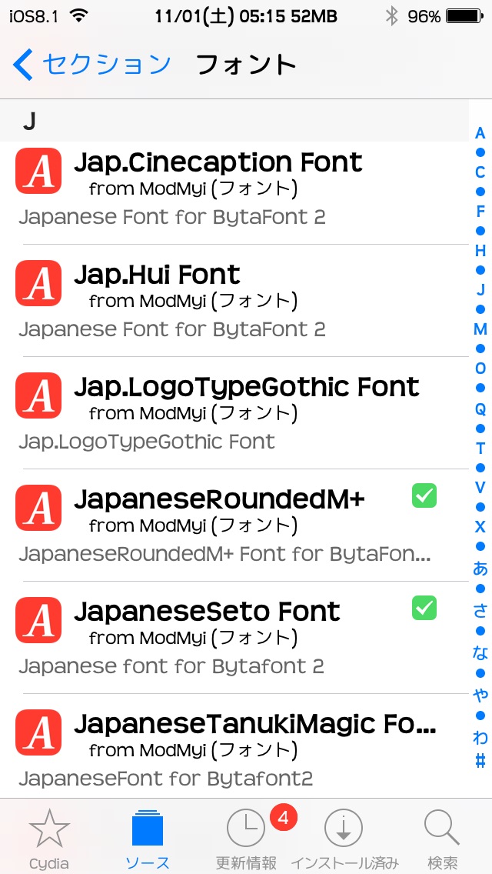The width and height of the screenshot is (492, 874).
Task: Tap the red 4 updates badge
Action: pos(283,818)
